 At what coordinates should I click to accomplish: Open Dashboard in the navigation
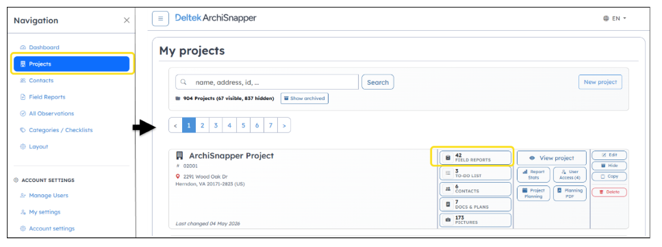point(40,47)
